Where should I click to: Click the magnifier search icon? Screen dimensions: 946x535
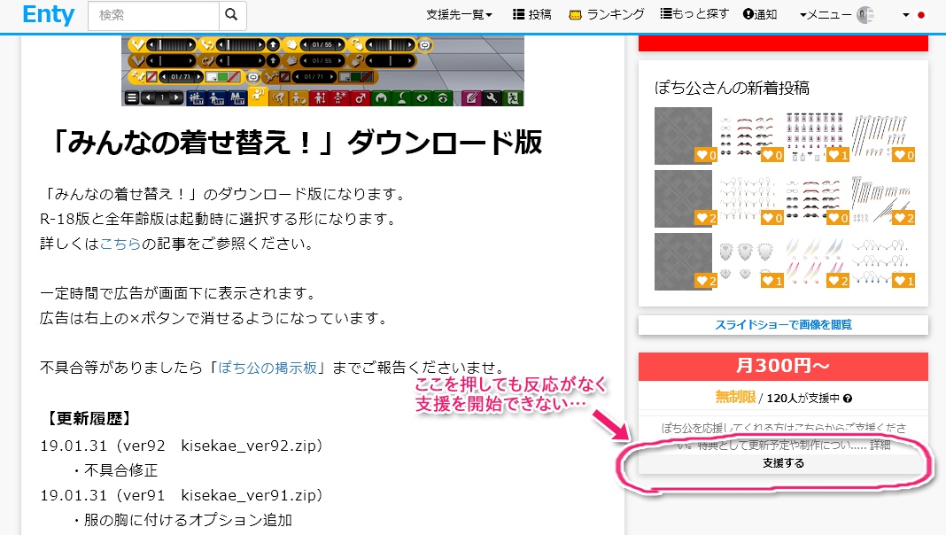232,15
